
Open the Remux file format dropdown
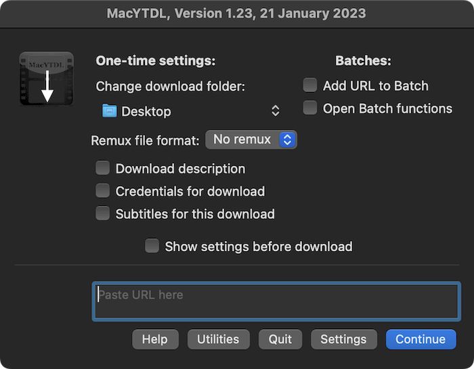[251, 139]
